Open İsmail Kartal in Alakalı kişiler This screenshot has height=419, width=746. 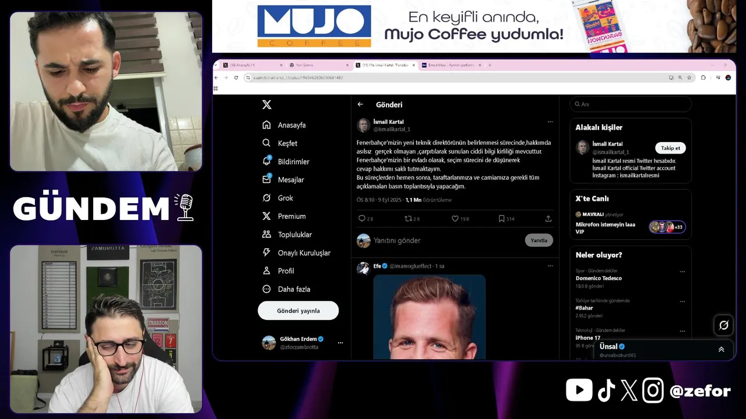click(x=607, y=144)
